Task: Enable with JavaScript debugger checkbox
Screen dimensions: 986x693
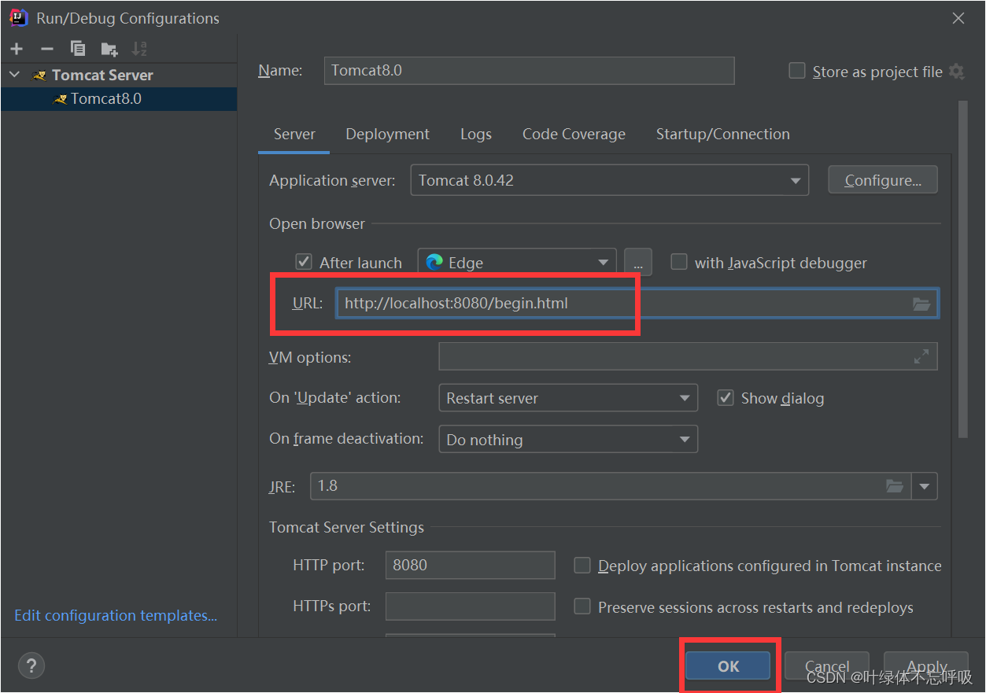Action: pyautogui.click(x=678, y=262)
